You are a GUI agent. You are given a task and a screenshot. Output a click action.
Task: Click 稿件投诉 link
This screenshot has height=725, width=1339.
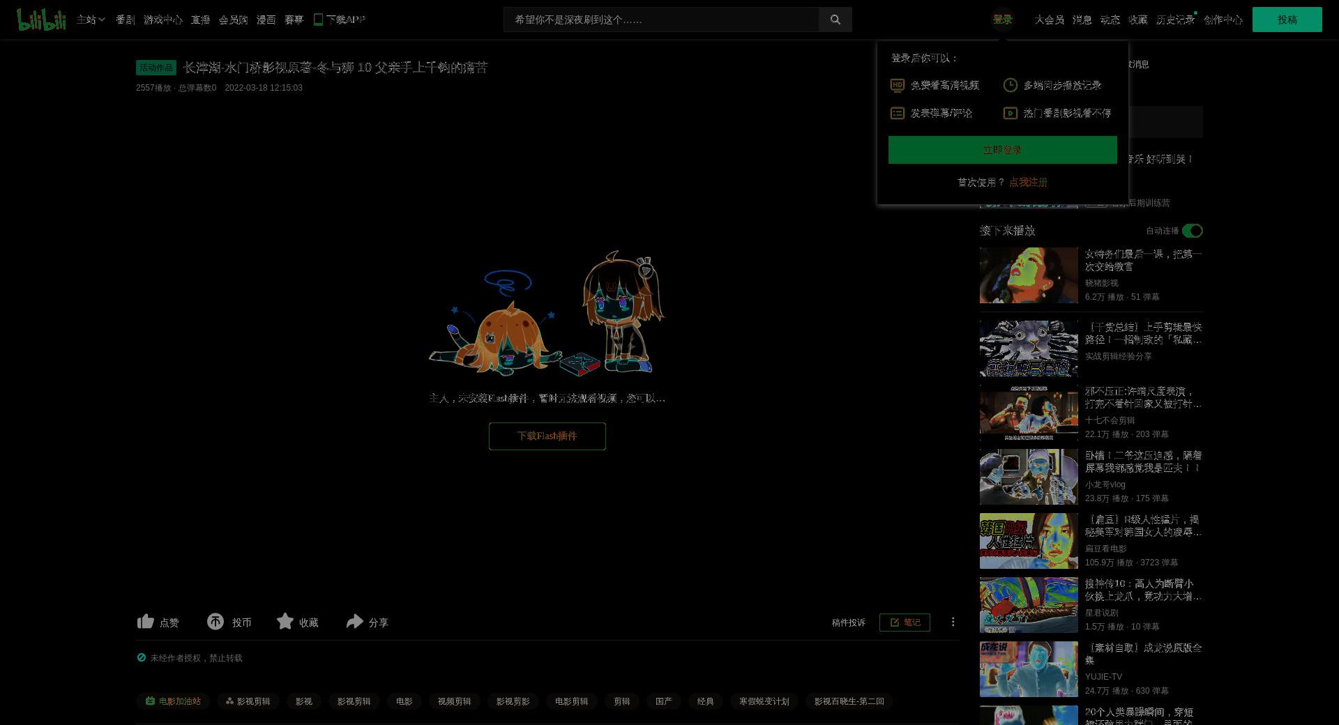[x=848, y=623]
